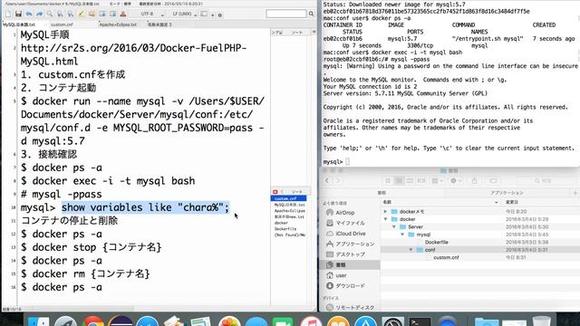Image resolution: width=580 pixels, height=326 pixels.
Task: Expand the dockerメモ folder triangle
Action: point(385,211)
